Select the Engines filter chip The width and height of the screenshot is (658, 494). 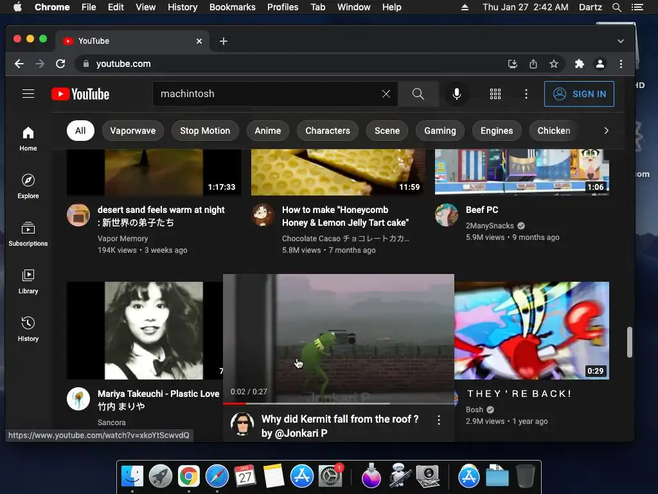point(497,131)
